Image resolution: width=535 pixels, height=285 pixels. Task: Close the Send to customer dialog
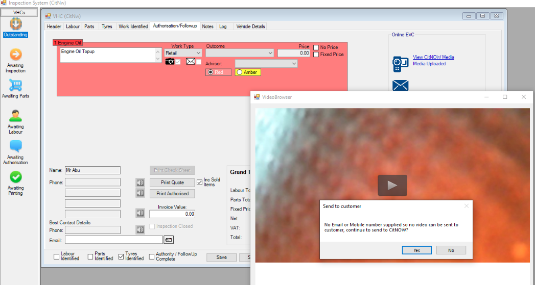tap(467, 206)
